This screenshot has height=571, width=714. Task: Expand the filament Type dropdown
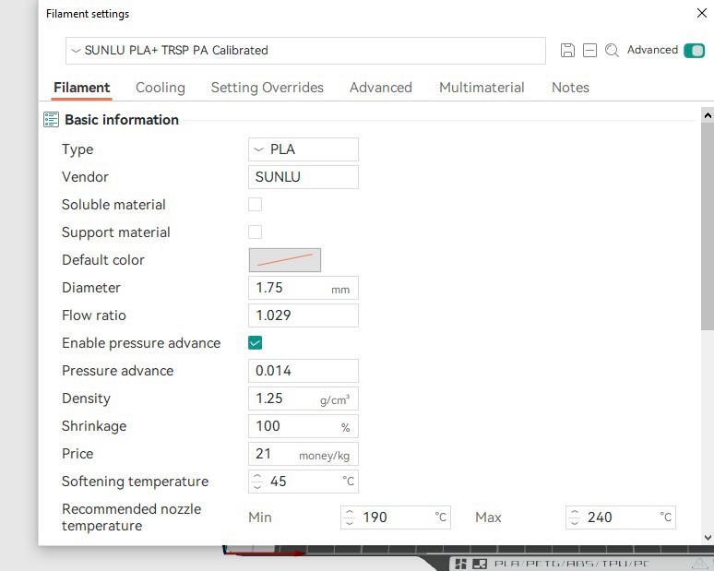[303, 149]
